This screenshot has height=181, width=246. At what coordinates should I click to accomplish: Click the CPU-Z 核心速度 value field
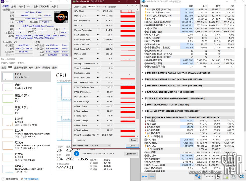pyautogui.click(x=24, y=45)
